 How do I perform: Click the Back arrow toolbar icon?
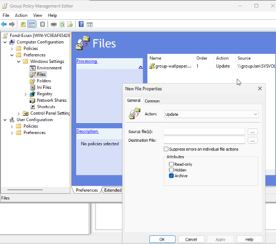tap(4, 24)
